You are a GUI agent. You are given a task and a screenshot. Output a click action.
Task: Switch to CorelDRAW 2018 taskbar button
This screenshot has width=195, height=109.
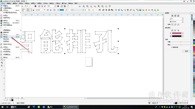[71, 107]
